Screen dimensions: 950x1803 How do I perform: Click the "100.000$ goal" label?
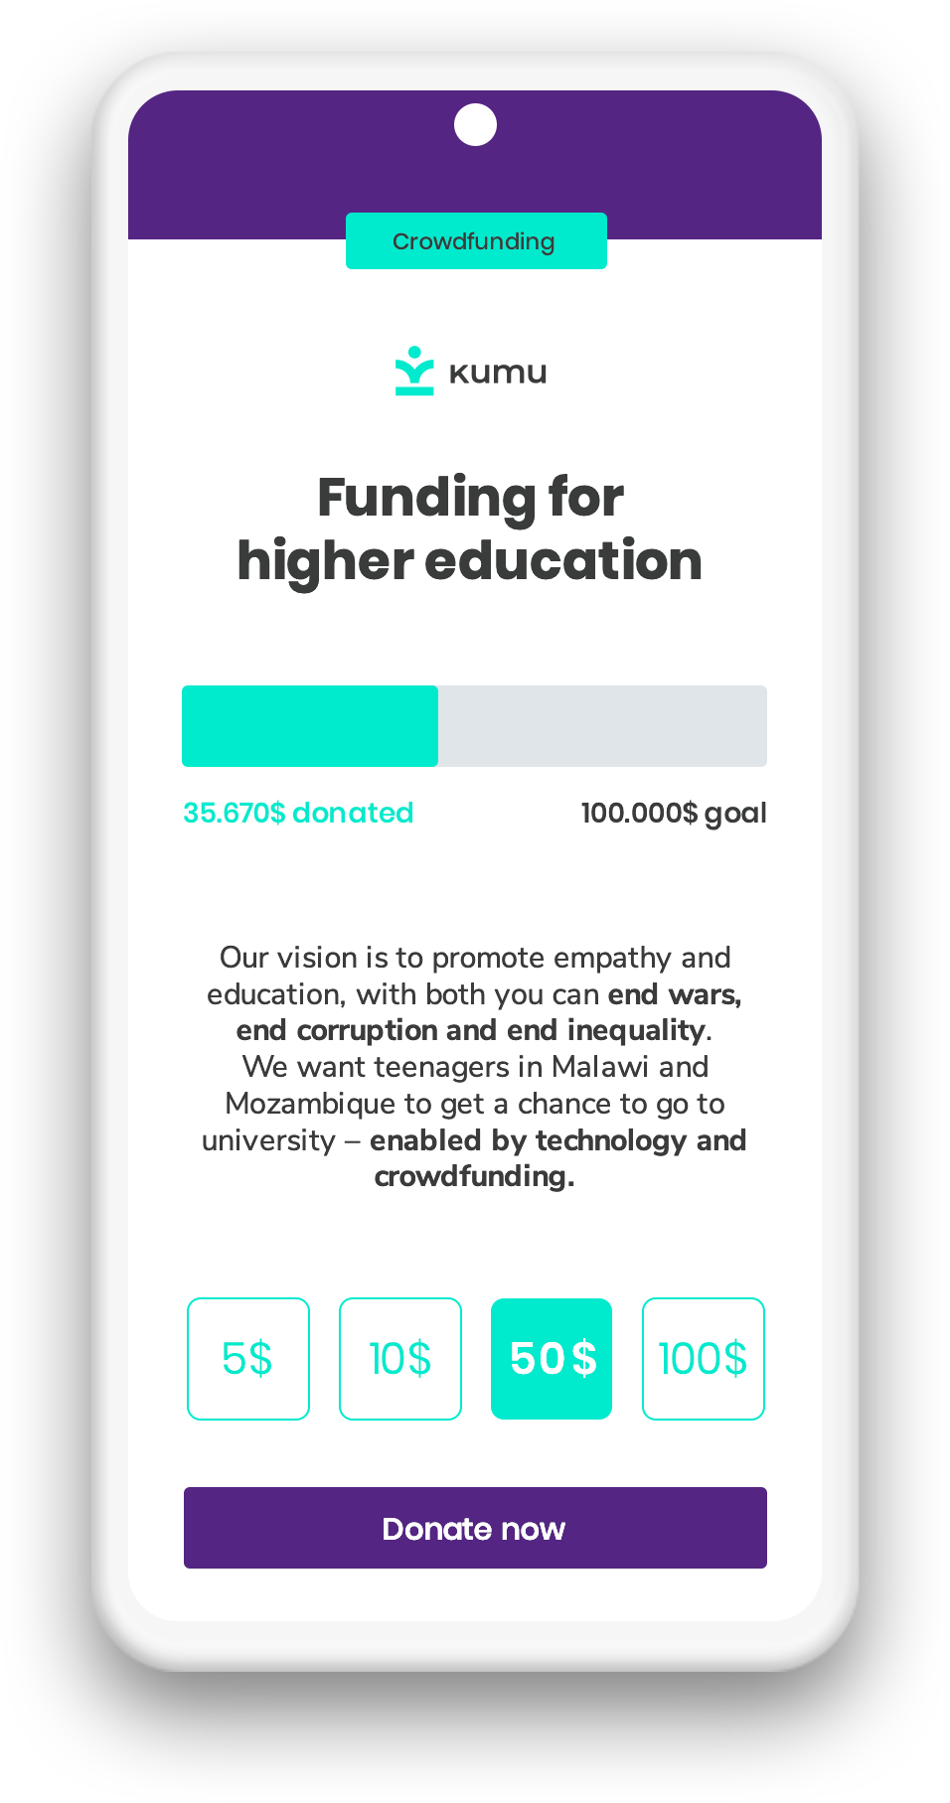click(673, 813)
